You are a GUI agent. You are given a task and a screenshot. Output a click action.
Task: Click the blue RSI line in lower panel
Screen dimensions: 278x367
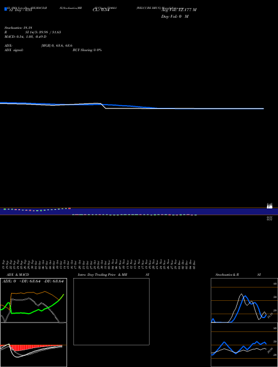pyautogui.click(x=225, y=343)
